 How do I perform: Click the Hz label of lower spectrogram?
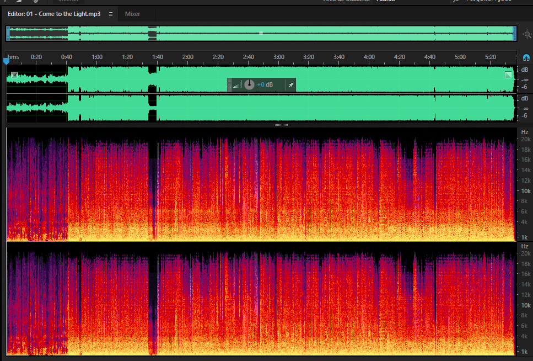(x=525, y=246)
